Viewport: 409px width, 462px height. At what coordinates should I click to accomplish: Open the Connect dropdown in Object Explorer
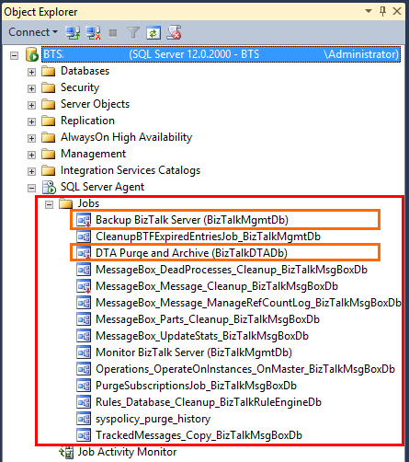tap(33, 32)
